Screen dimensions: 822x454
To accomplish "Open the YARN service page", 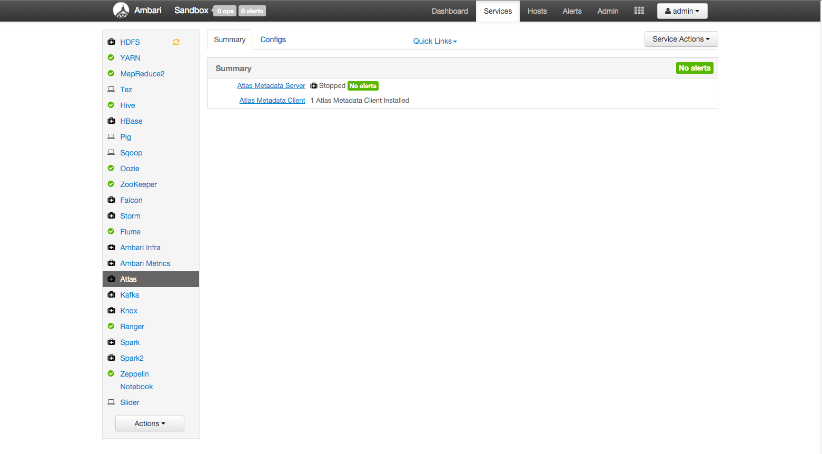I will 130,58.
